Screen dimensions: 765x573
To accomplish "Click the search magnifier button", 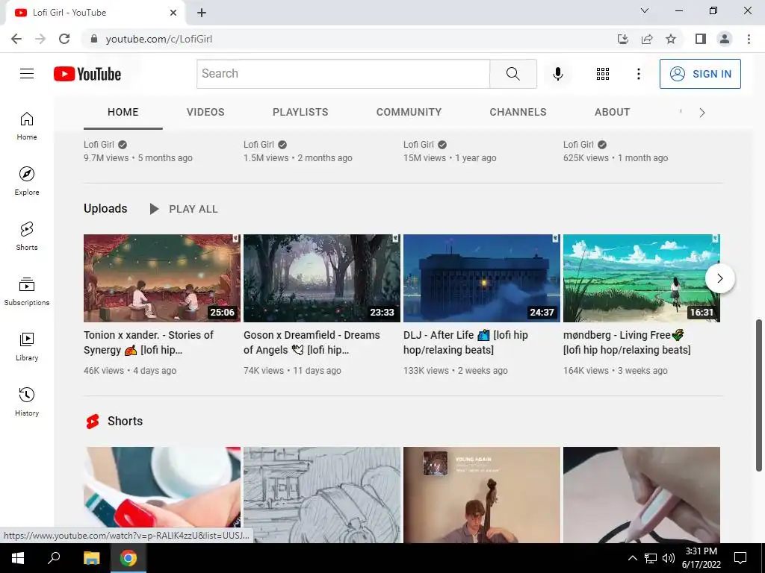I will pos(512,74).
